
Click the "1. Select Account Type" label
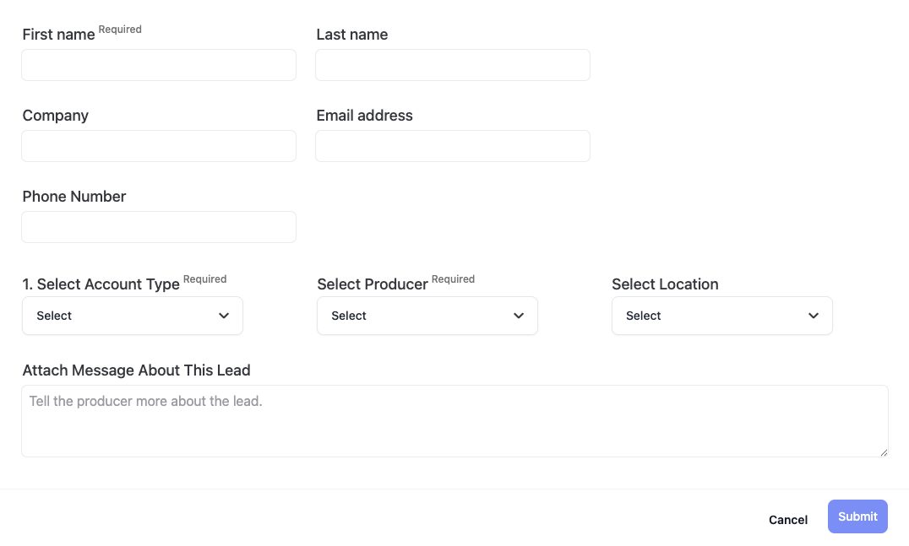click(101, 284)
